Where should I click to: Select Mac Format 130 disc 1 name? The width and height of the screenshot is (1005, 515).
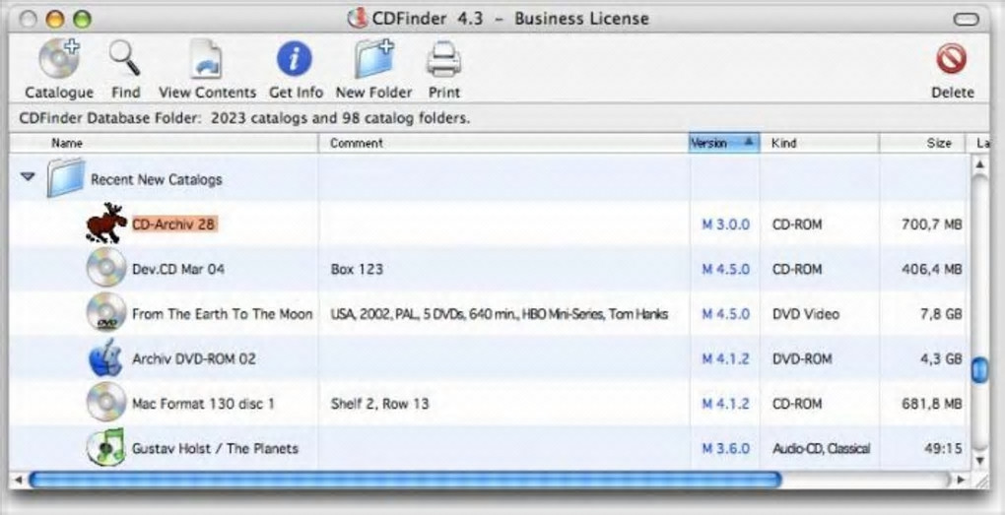pyautogui.click(x=203, y=404)
